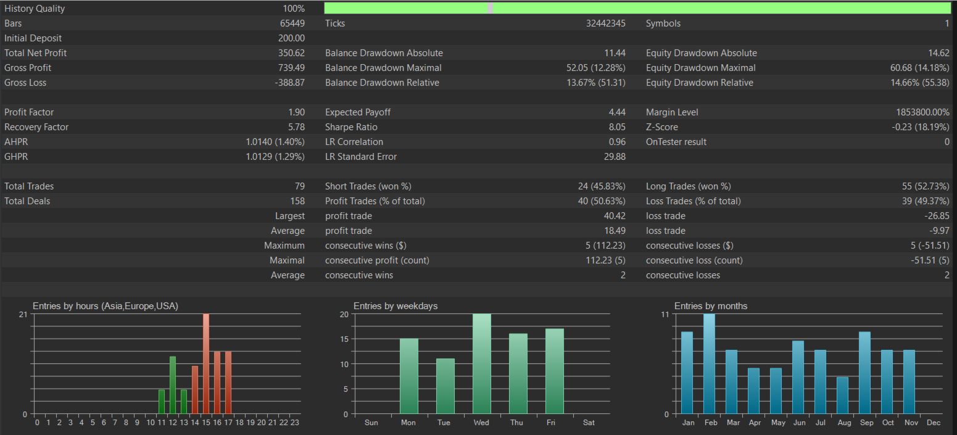957x435 pixels.
Task: Click the 'Entries by months' chart title
Action: coord(710,306)
